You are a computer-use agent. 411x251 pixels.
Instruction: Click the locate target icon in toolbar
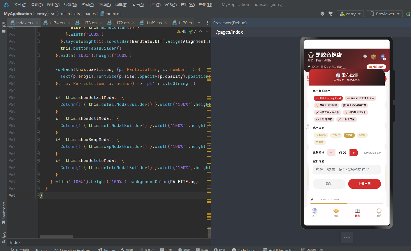322,14
